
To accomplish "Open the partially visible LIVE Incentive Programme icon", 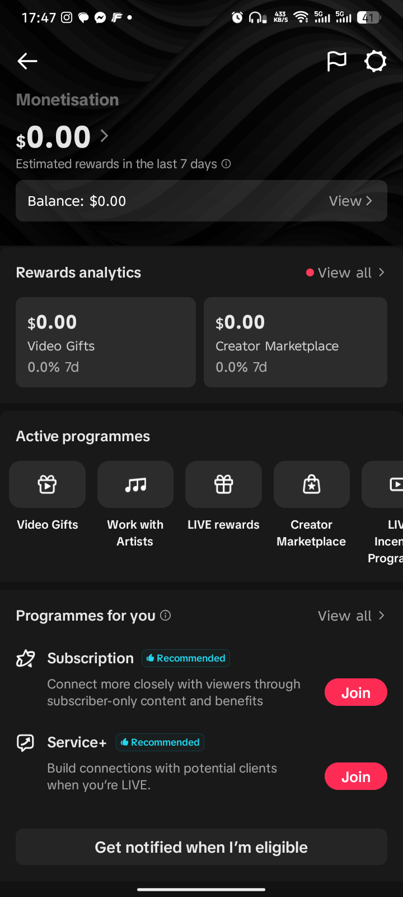I will coord(383,484).
